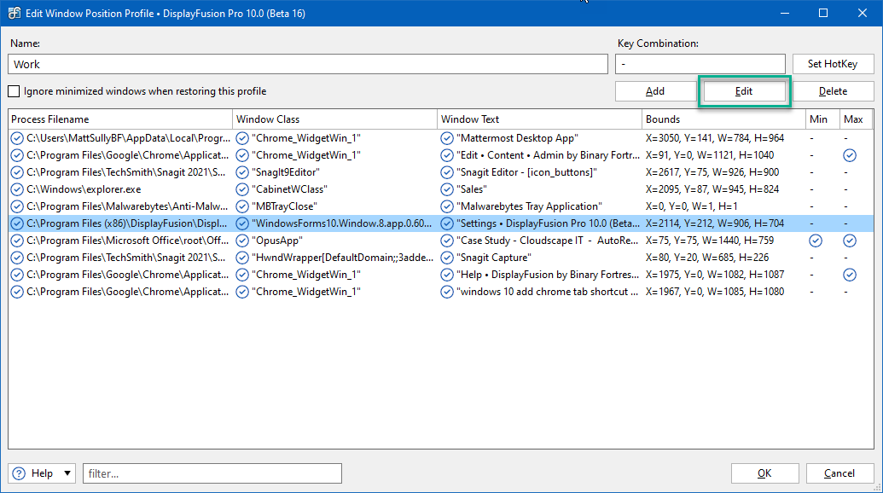Screen dimensions: 883x493
Task: Toggle window text check for Settings DisplayFusion
Action: click(x=447, y=223)
